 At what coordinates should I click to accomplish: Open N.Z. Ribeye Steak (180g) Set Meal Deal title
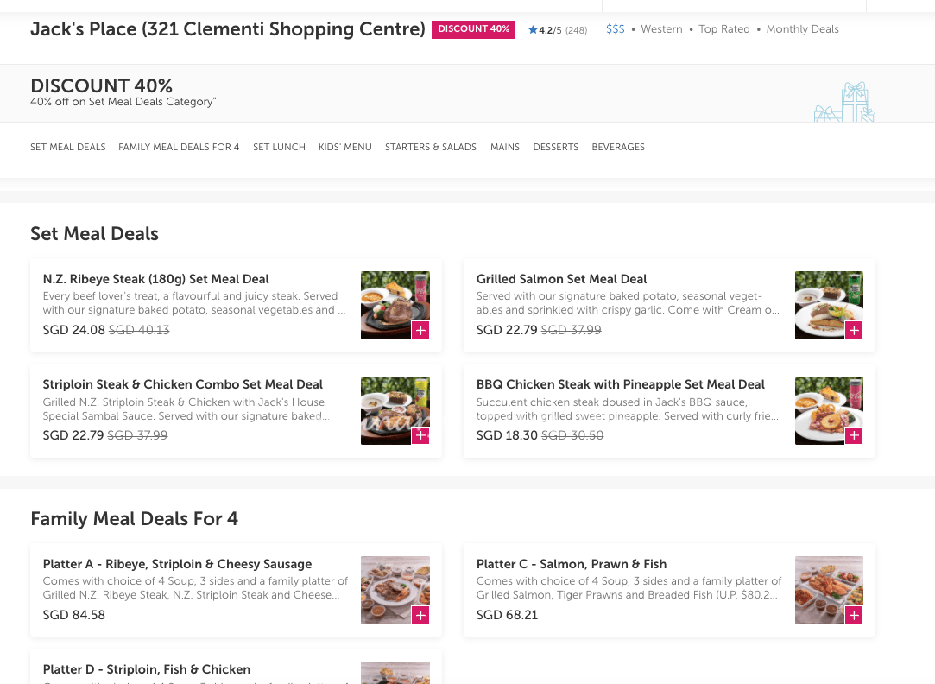[x=155, y=279]
